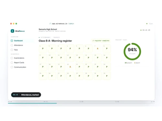This screenshot has height=121, width=162.
Task: Select attendance cell number 3
Action: click(x=61, y=48)
